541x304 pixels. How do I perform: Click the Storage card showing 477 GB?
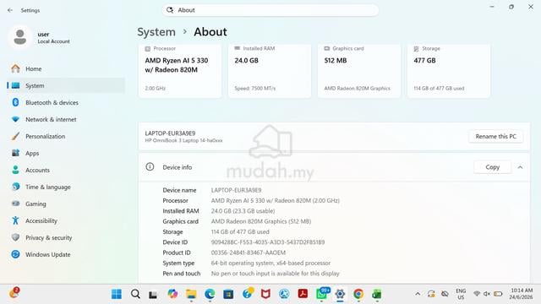[449, 71]
